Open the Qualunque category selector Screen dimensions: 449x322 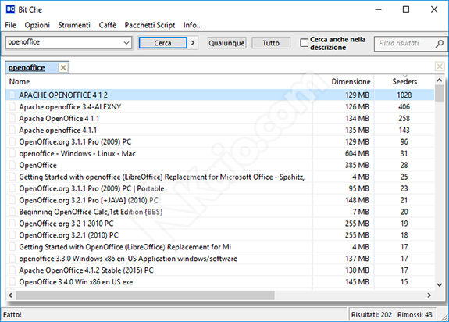pyautogui.click(x=226, y=43)
